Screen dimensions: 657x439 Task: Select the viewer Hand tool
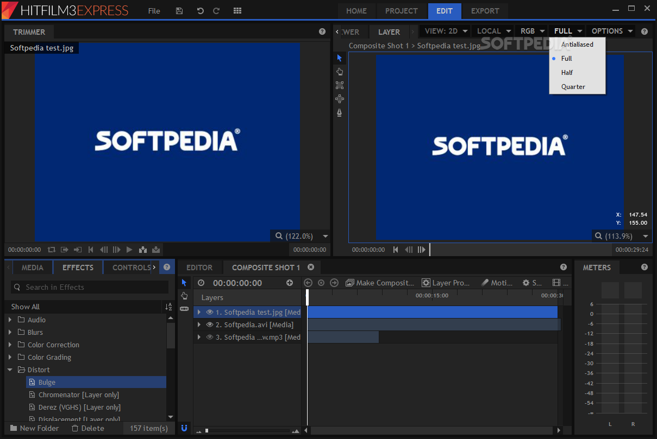coord(340,72)
